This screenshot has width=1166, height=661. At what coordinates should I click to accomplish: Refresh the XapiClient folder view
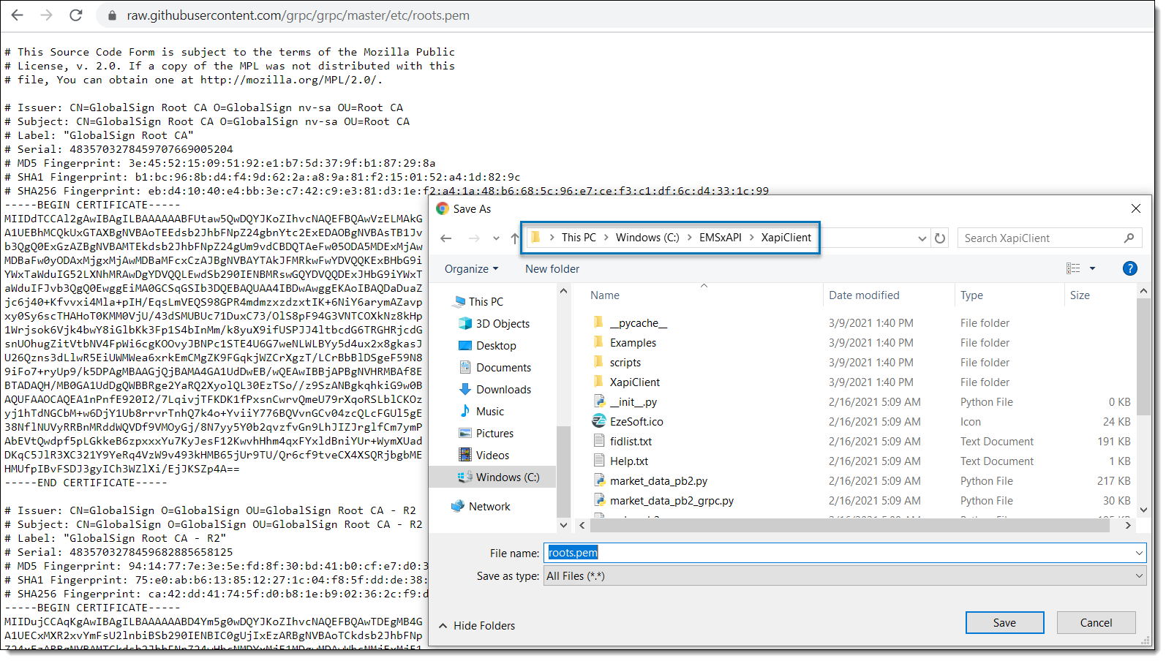(940, 238)
